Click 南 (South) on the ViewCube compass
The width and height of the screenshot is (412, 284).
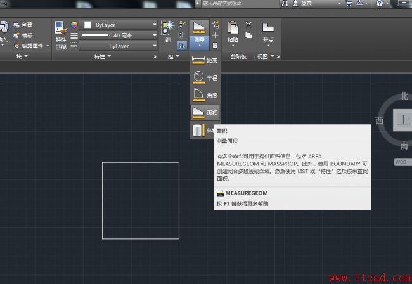pos(404,145)
